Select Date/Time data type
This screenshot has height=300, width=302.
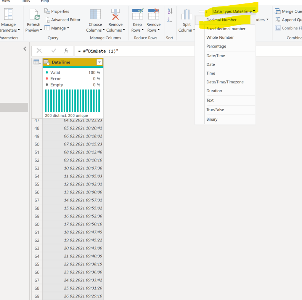tap(225, 56)
